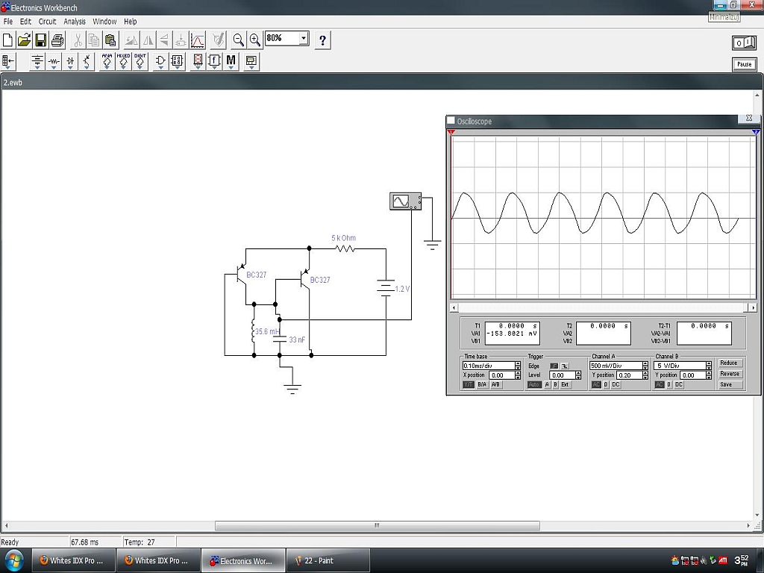
Task: Open the Indicators parts bin
Action: tap(198, 61)
